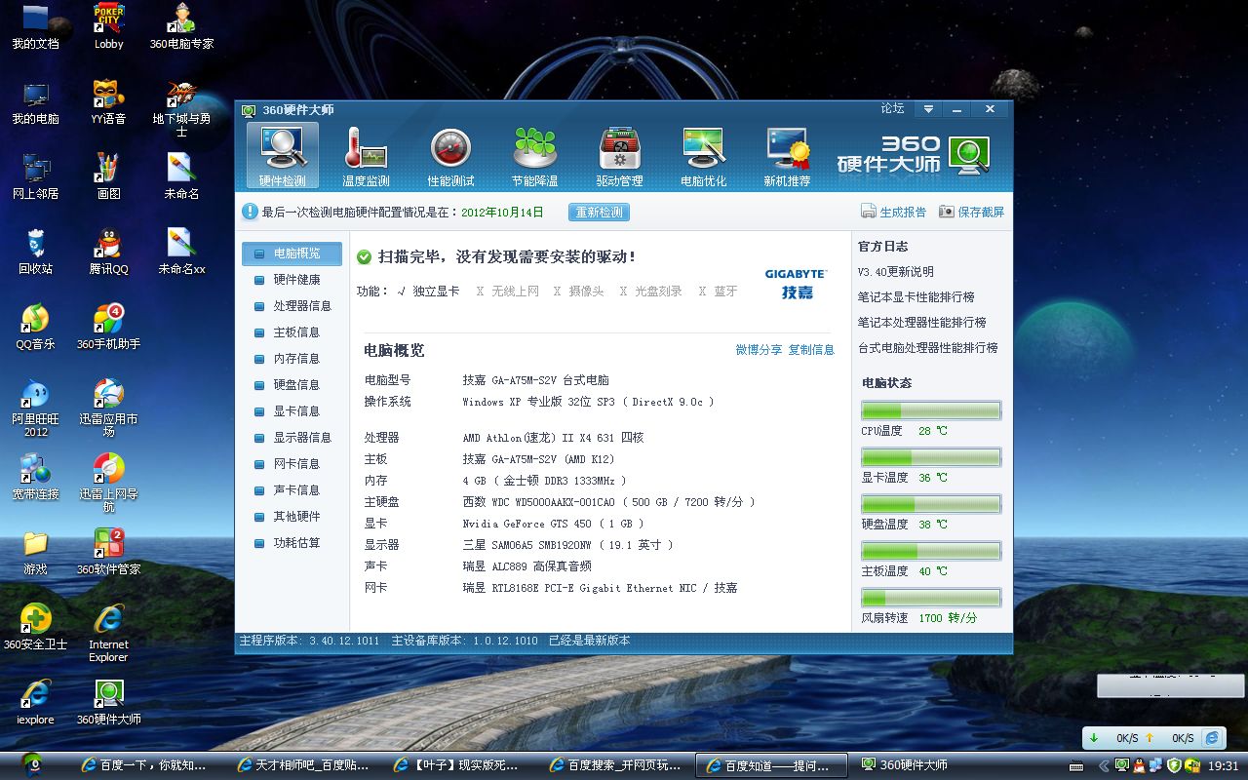Open the 硬件检测 hardware detection tool
The width and height of the screenshot is (1248, 780).
283,155
